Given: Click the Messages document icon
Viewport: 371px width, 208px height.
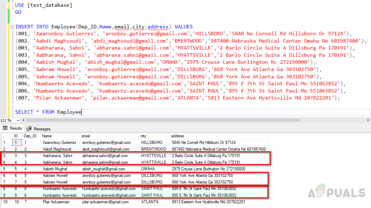Looking at the screenshot, I should [x=29, y=128].
